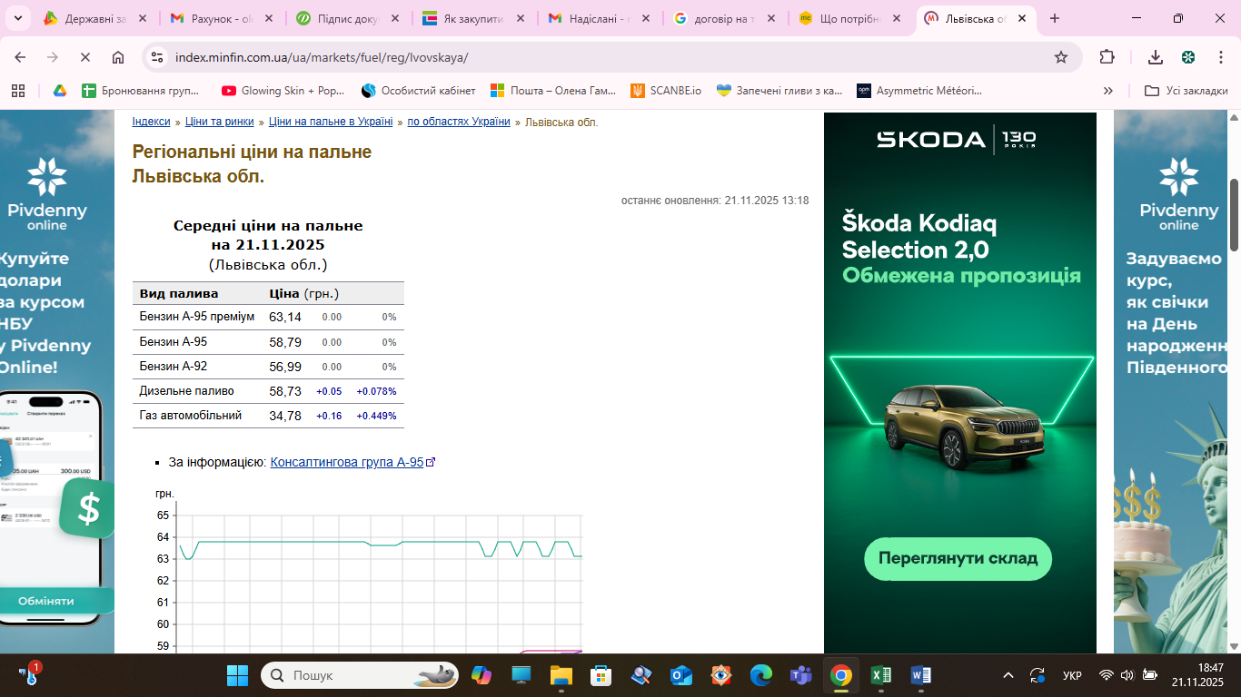1241x697 pixels.
Task: Launch Excel from the taskbar
Action: [880, 675]
